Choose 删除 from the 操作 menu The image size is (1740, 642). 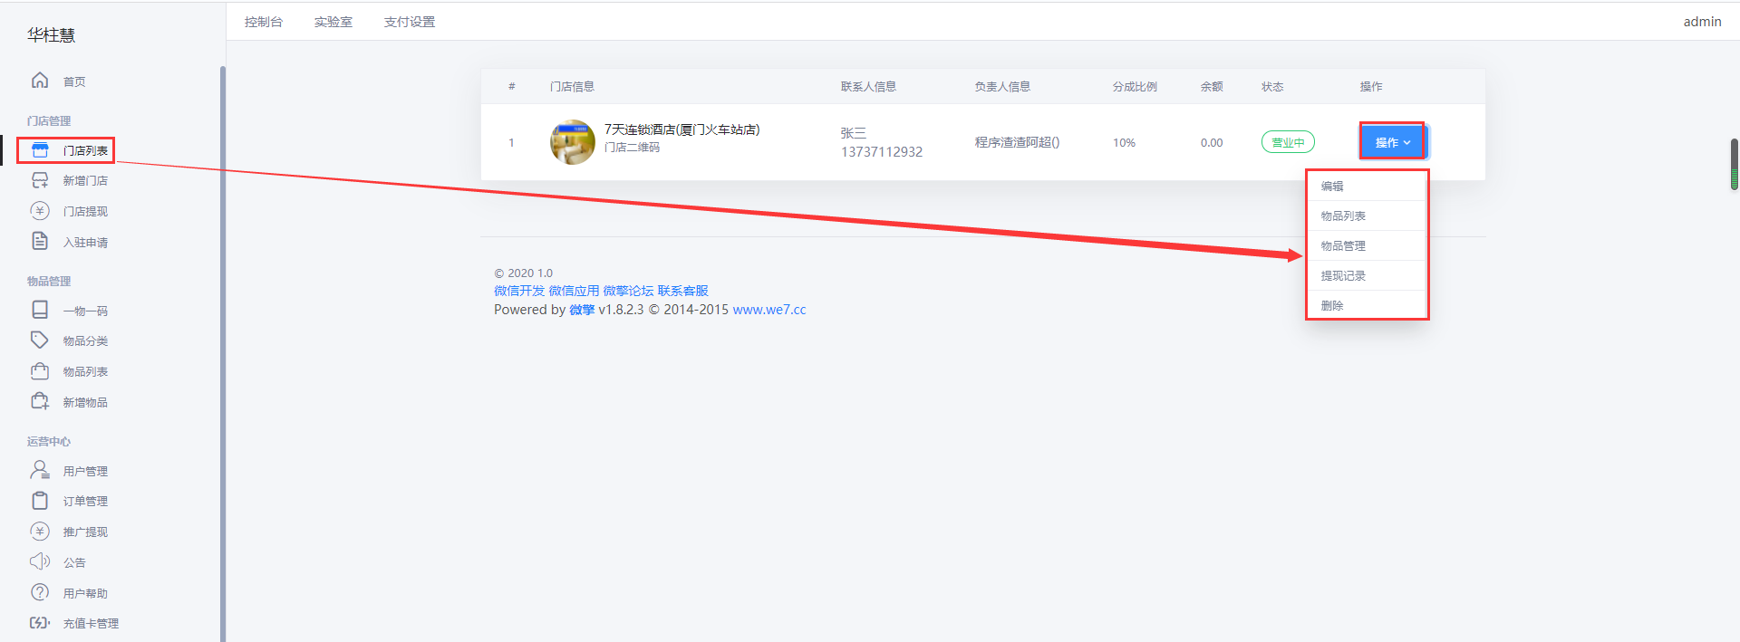[1368, 305]
